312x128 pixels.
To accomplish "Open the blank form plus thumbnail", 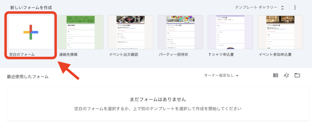I will [x=31, y=32].
